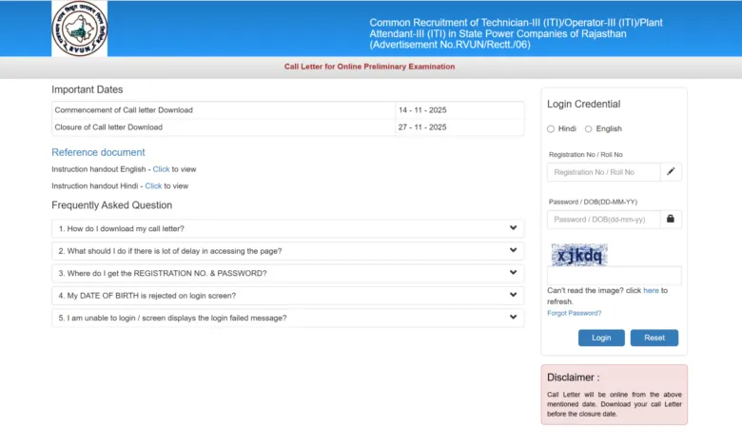The image size is (742, 447).
Task: Open the Instruction handout English Click link
Action: click(161, 169)
